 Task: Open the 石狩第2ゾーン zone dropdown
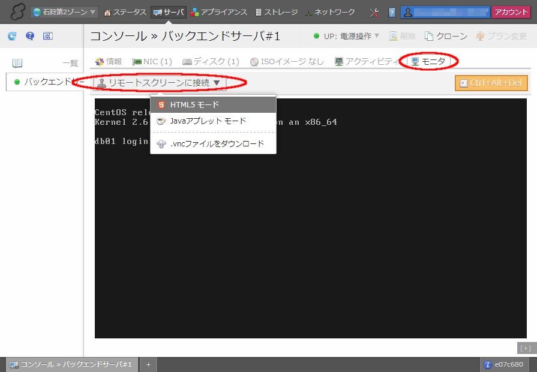click(x=64, y=12)
